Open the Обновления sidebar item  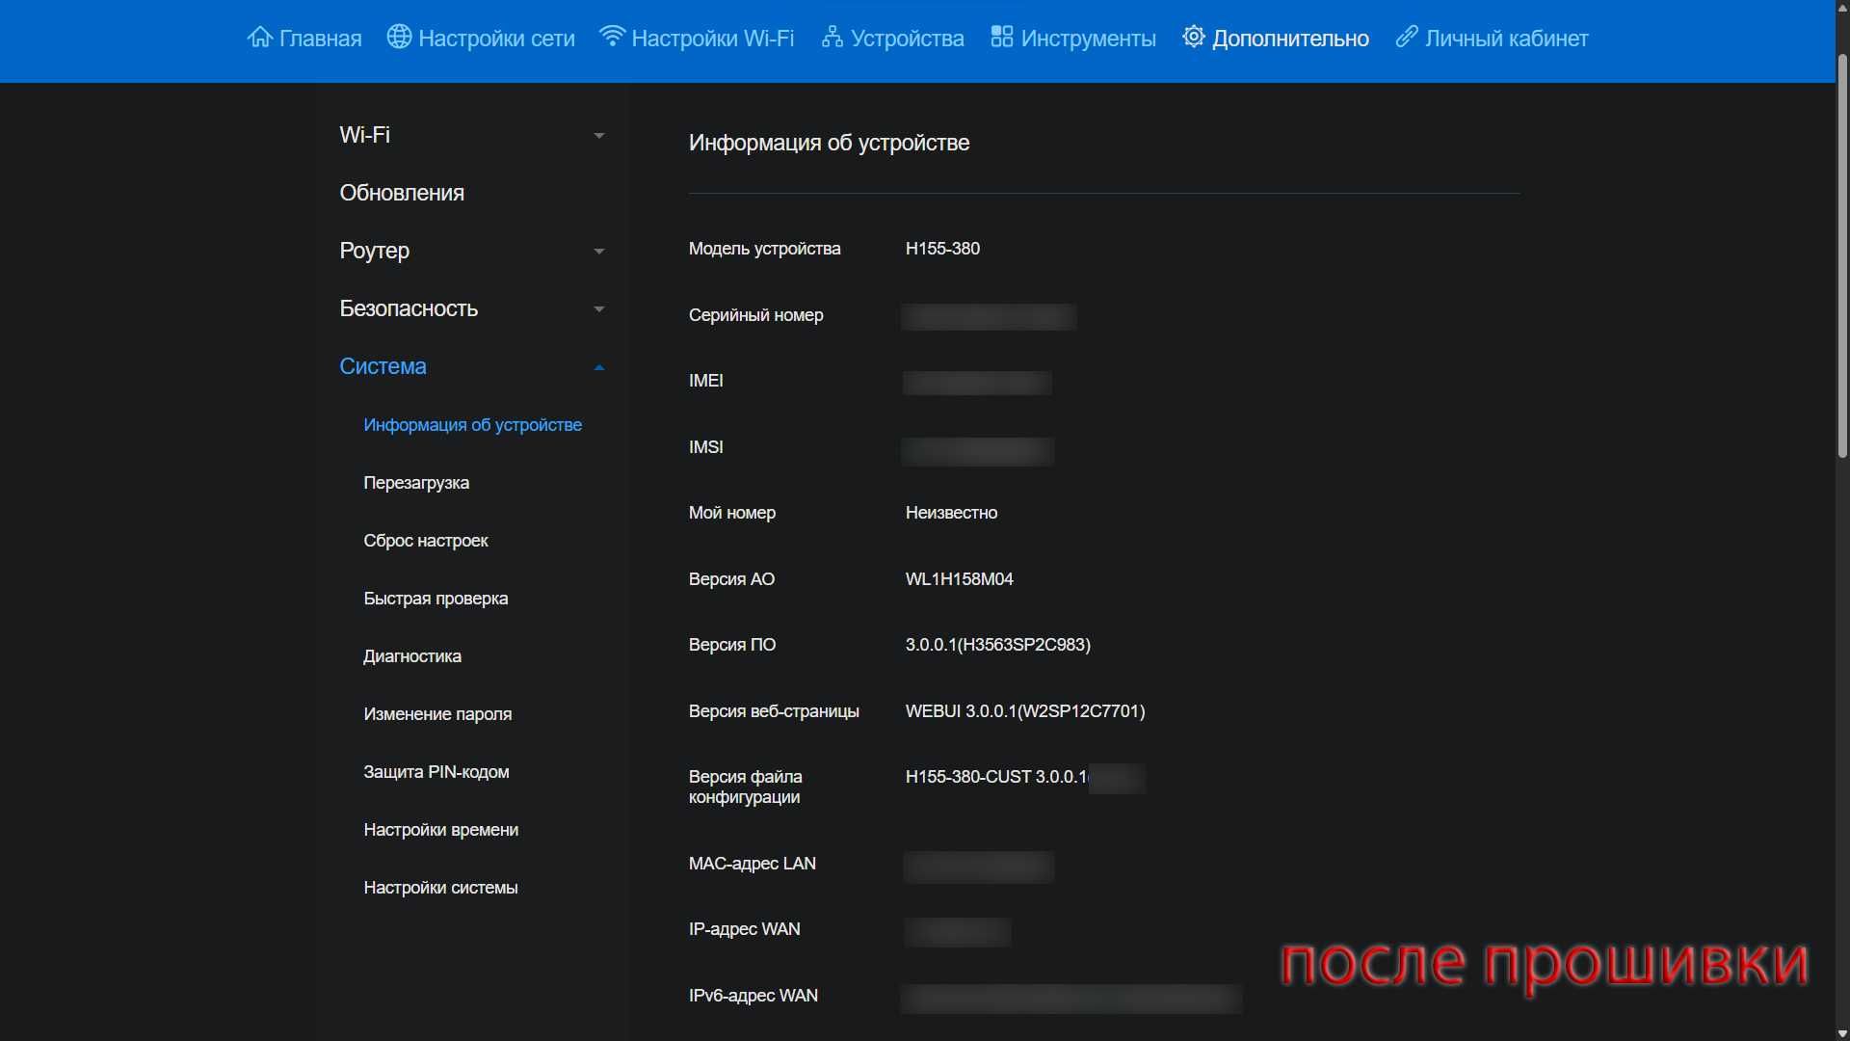click(402, 193)
